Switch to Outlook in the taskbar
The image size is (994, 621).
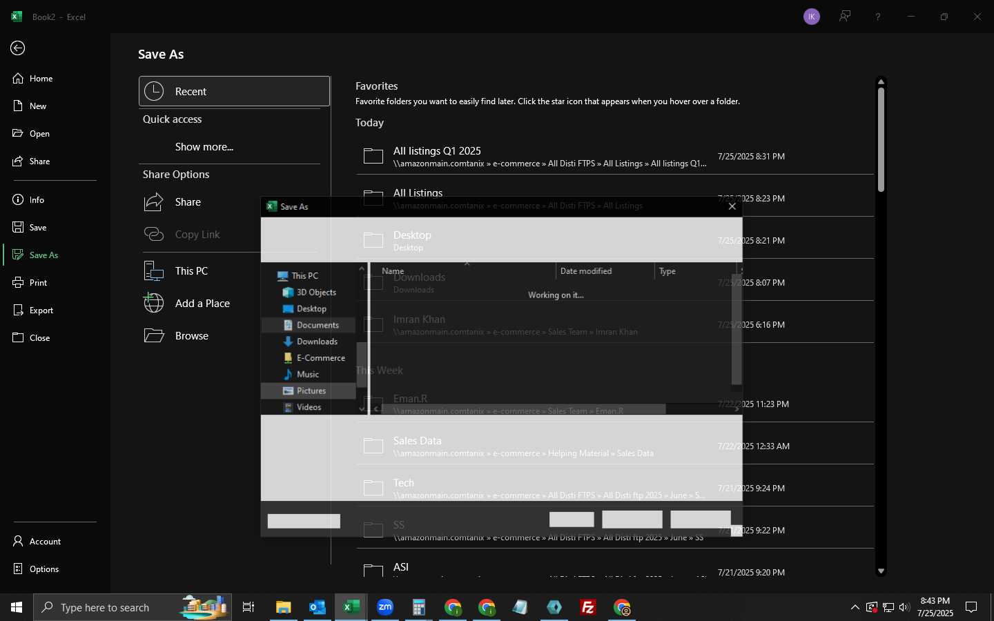click(318, 607)
